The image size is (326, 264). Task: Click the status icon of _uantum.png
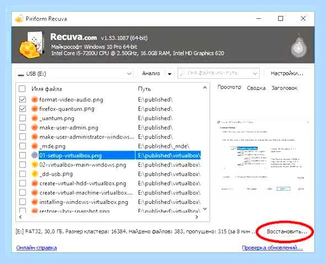[x=35, y=118]
